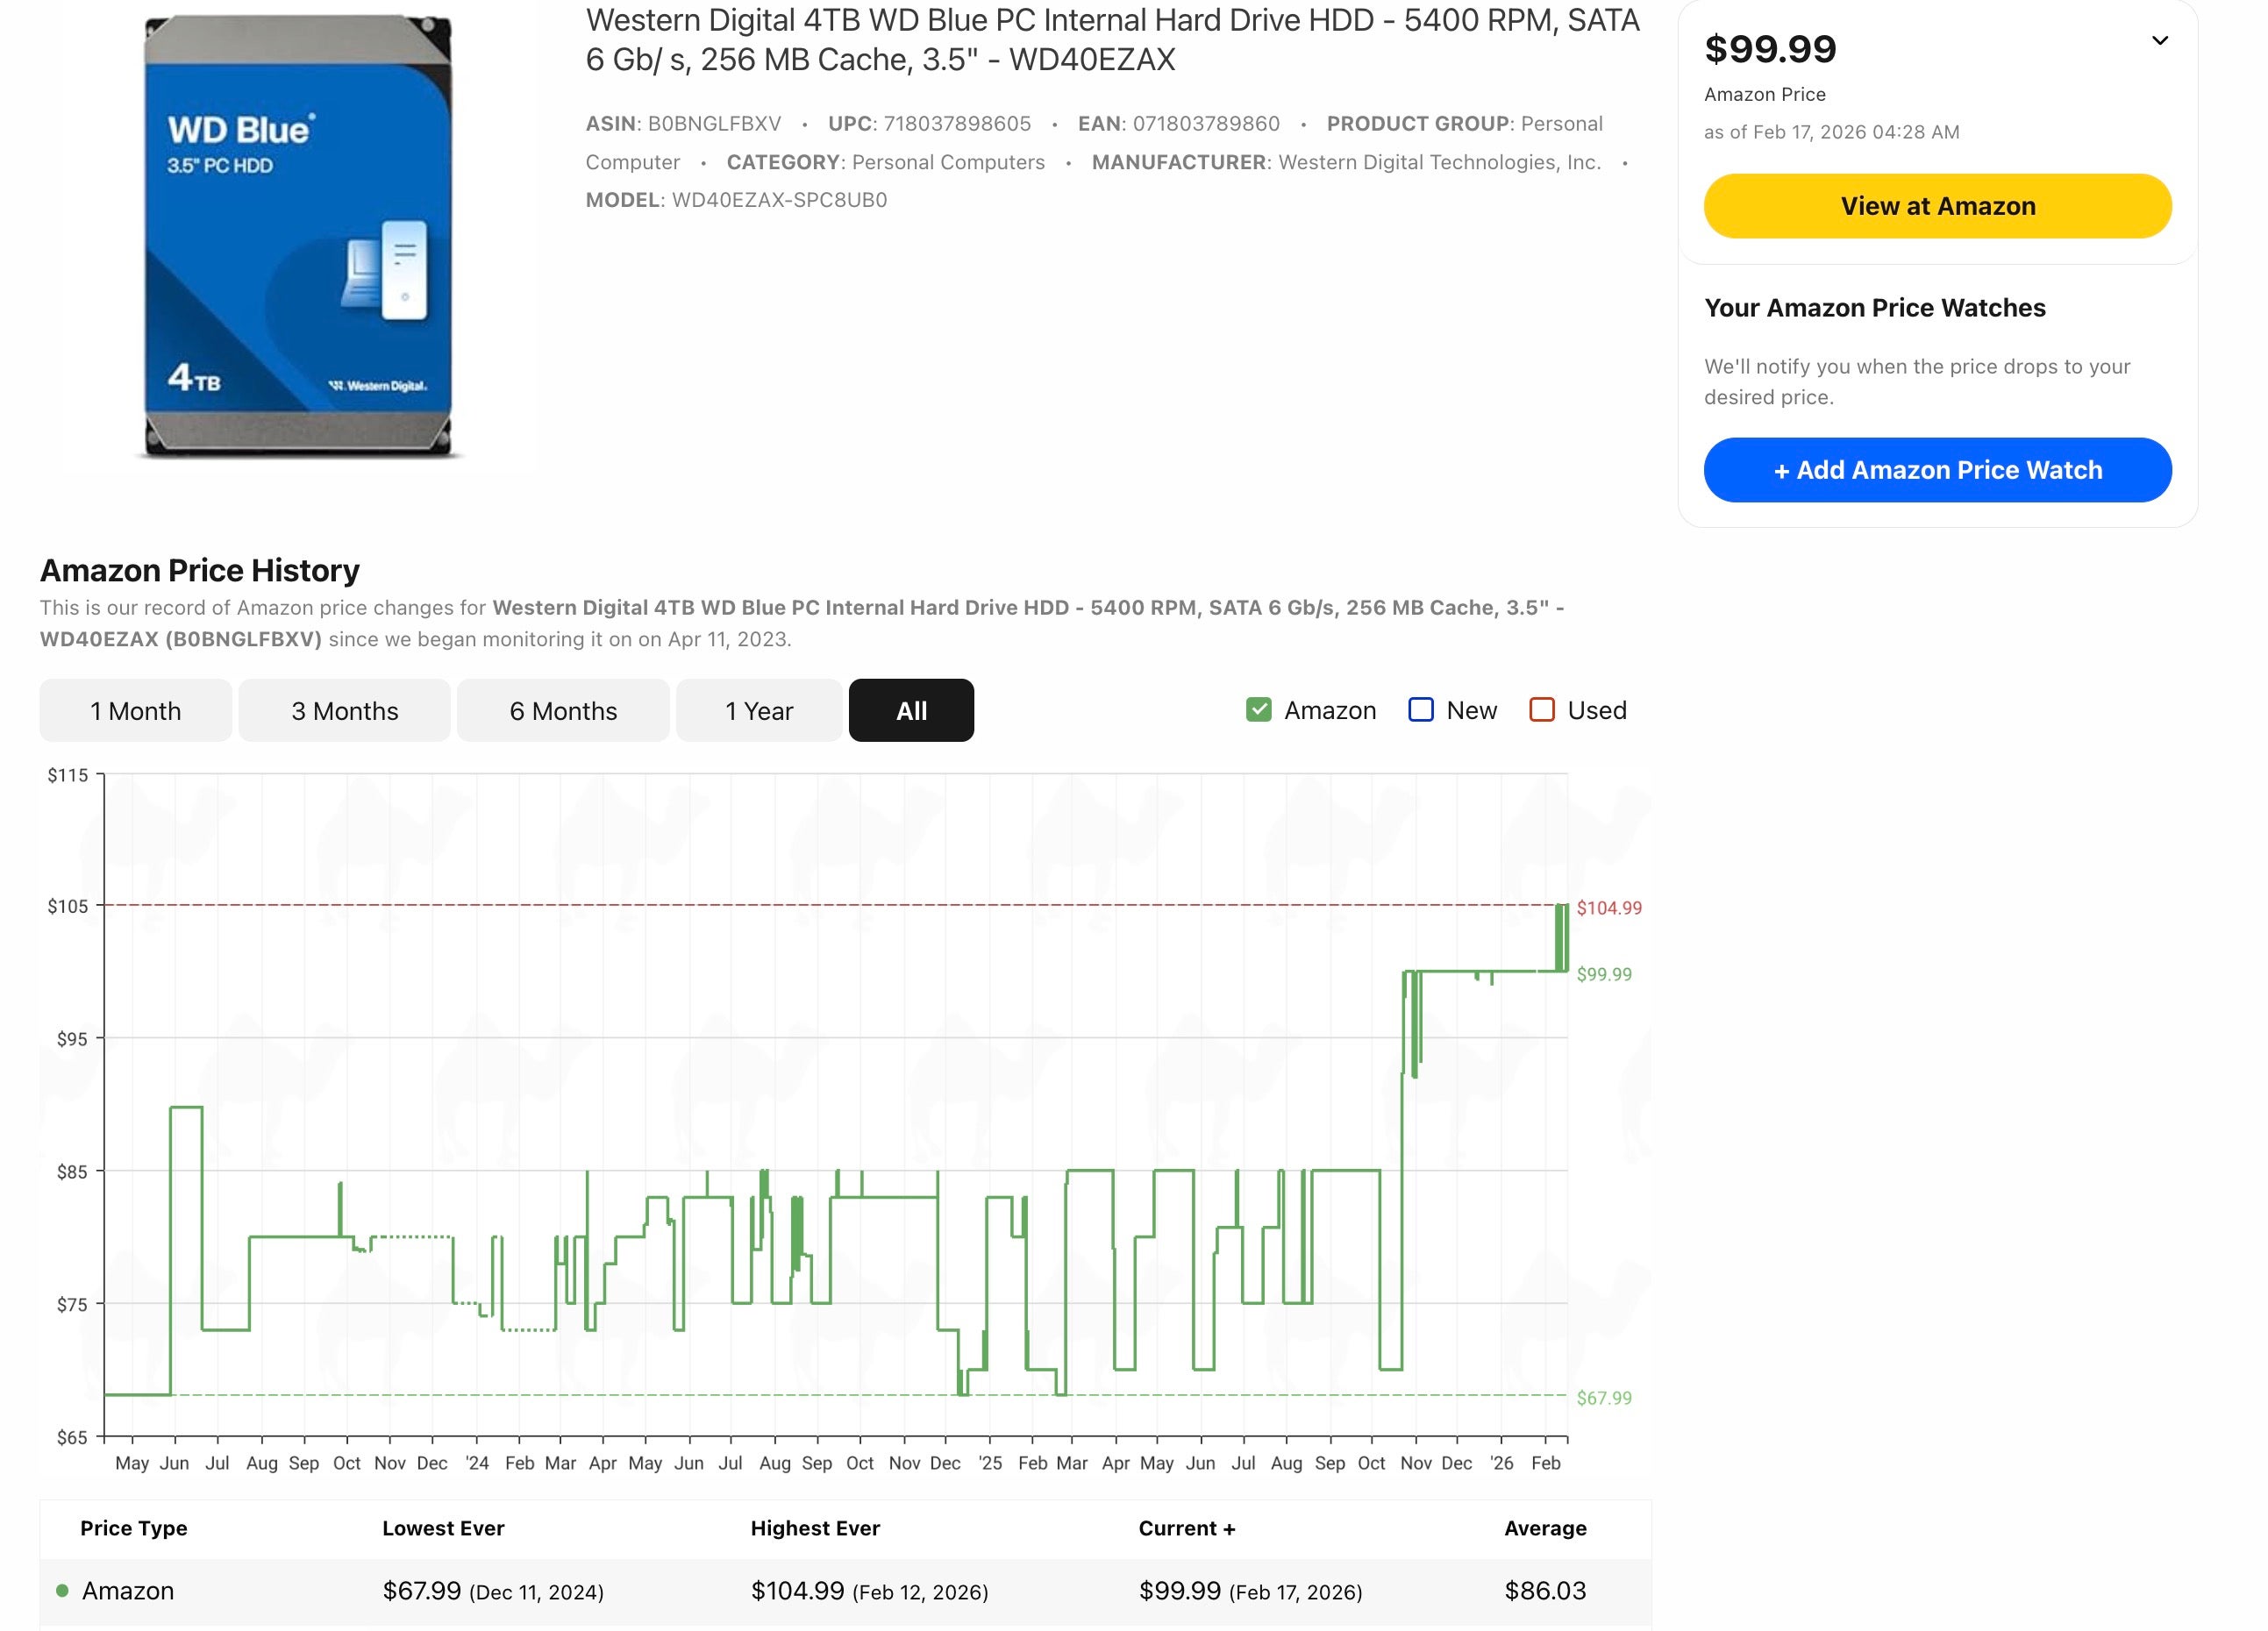The height and width of the screenshot is (1631, 2268).
Task: Select the 1 Month range tab
Action: pos(135,710)
